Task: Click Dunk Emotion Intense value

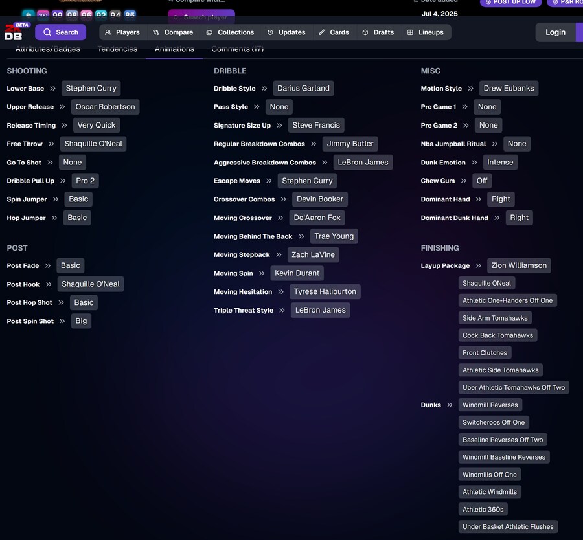Action: (500, 163)
